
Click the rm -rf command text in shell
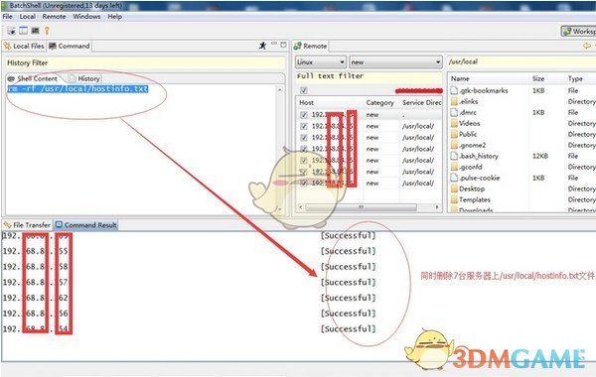77,88
